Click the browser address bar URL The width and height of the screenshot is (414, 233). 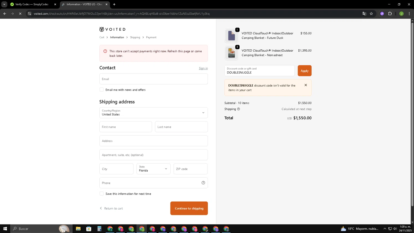pos(121,14)
